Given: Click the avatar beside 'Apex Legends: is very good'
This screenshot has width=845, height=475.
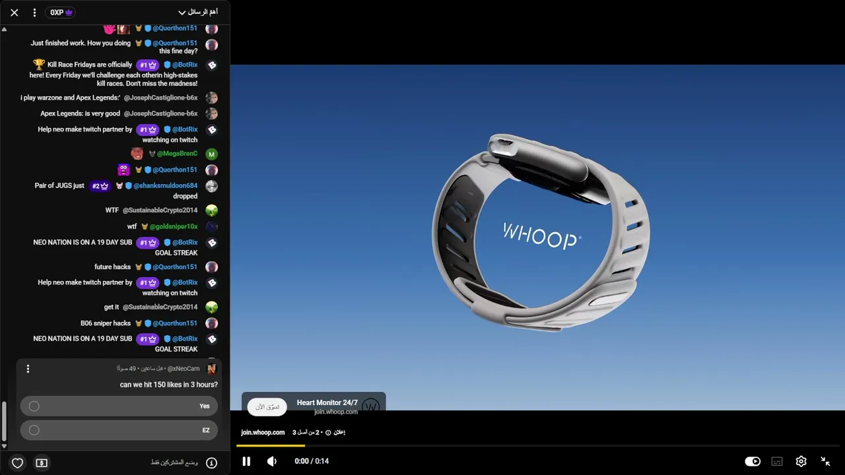Looking at the screenshot, I should [211, 113].
